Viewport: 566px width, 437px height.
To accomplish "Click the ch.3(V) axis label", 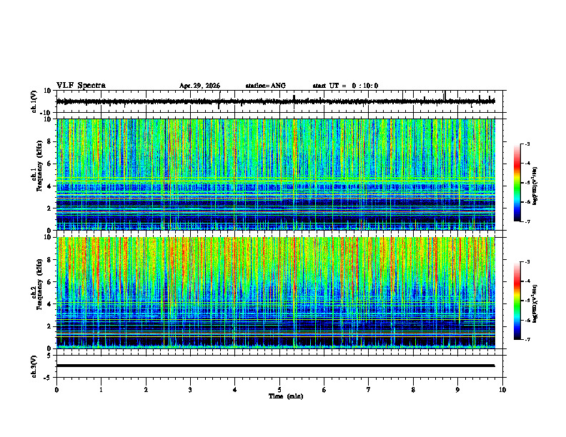I will pos(34,366).
